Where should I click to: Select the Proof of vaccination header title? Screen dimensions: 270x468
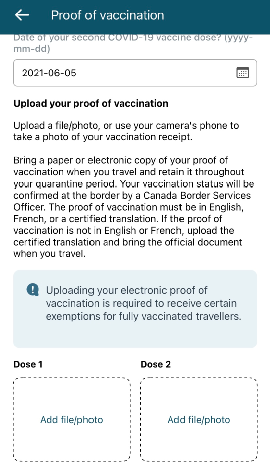pyautogui.click(x=108, y=15)
